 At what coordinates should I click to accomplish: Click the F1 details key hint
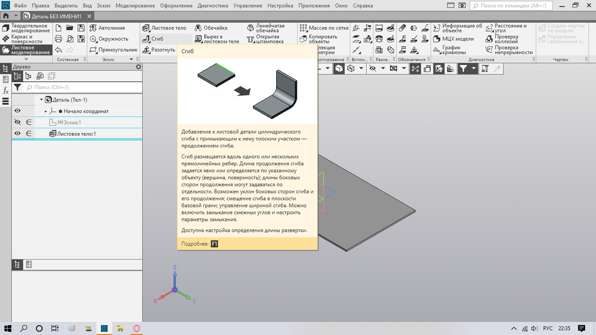[215, 244]
